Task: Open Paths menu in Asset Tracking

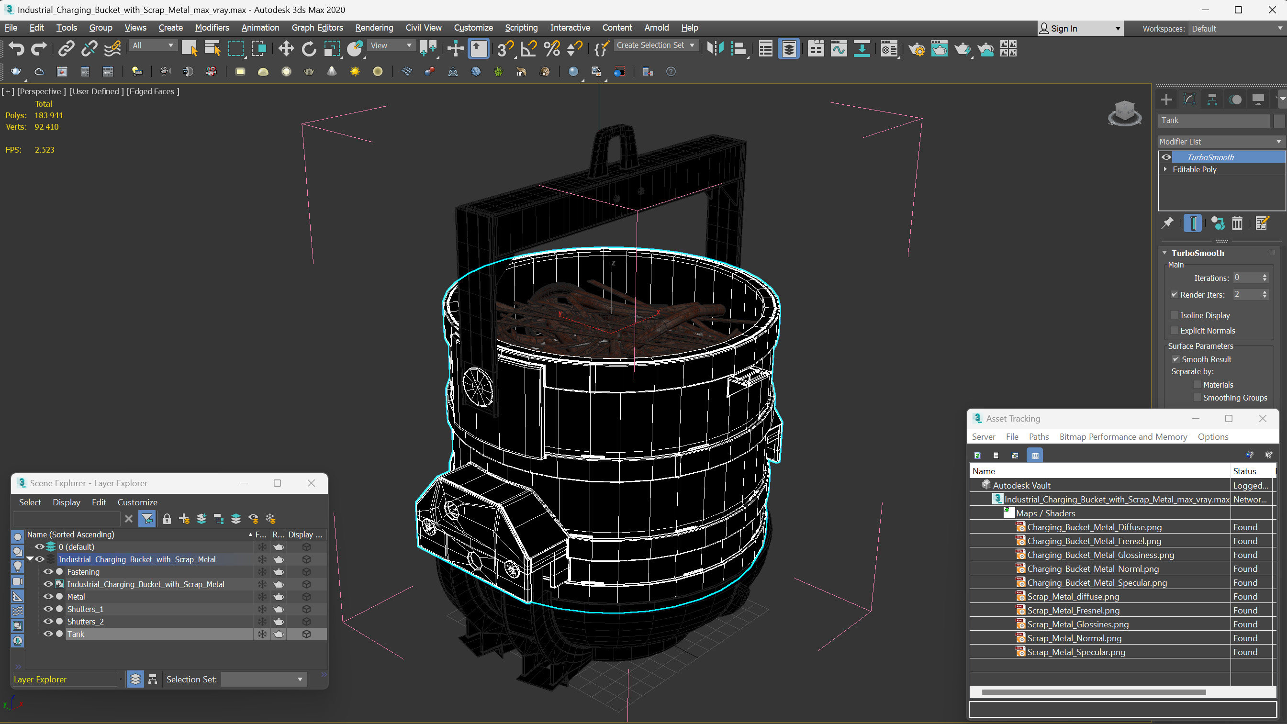Action: [1038, 437]
